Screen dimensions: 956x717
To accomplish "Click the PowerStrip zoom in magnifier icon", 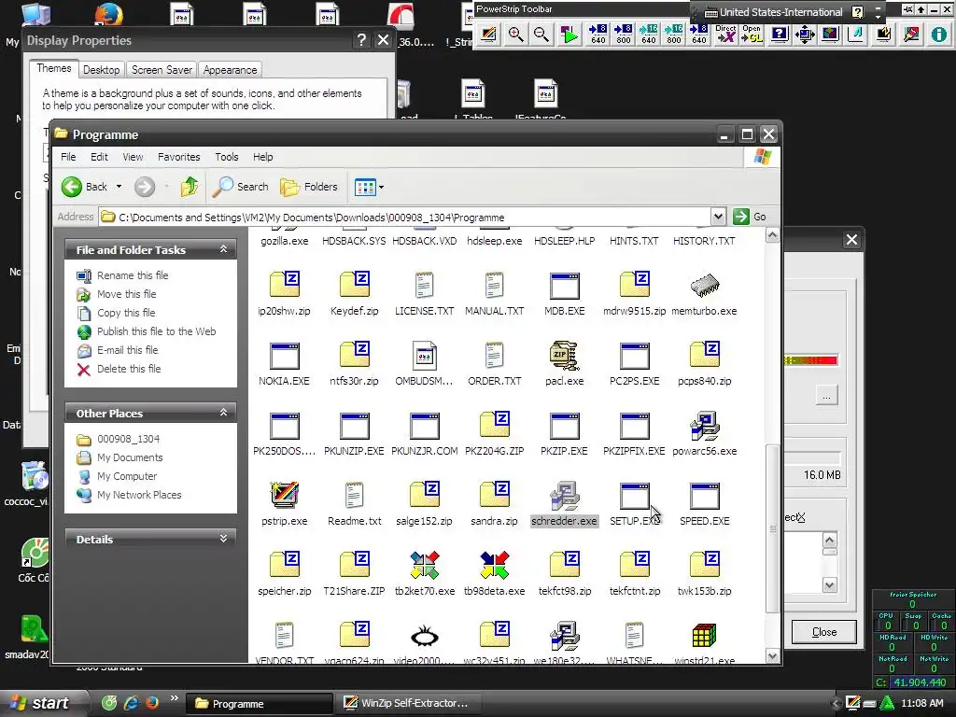I will click(515, 35).
